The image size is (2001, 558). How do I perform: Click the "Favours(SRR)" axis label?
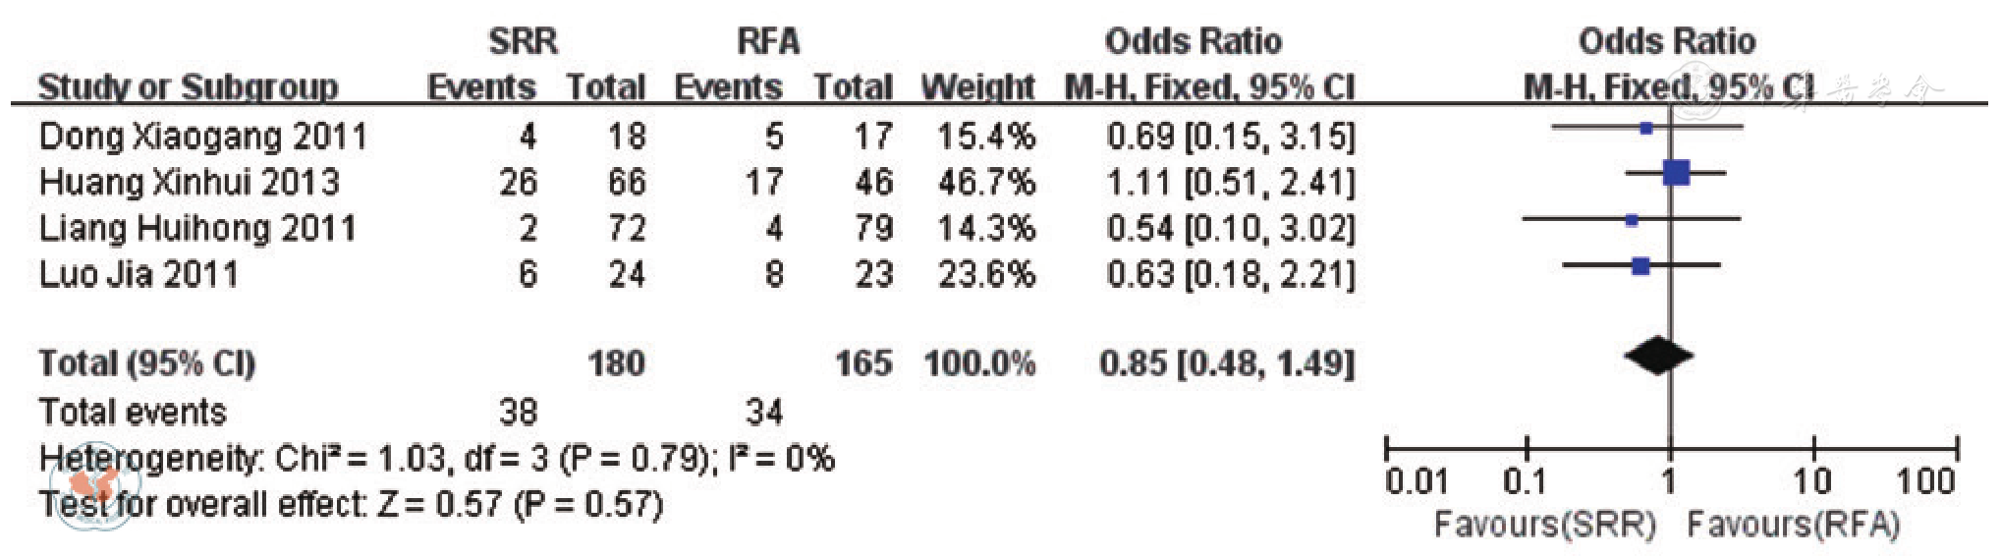click(x=1544, y=525)
